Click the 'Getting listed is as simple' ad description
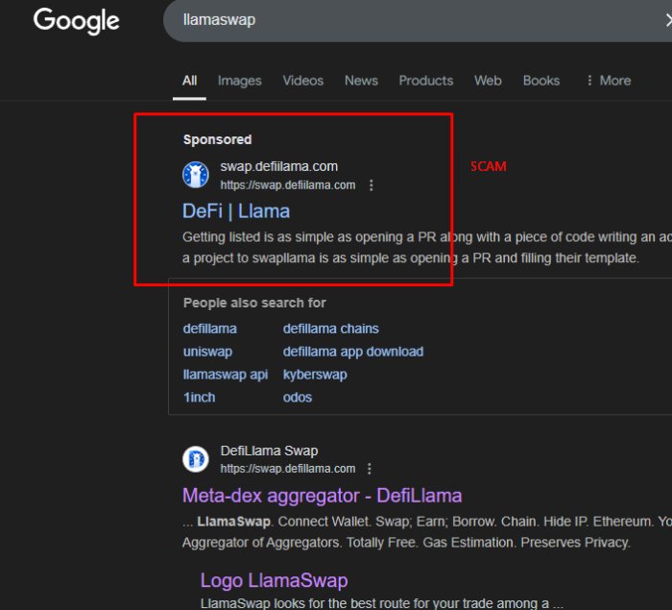This screenshot has width=672, height=610. click(427, 248)
